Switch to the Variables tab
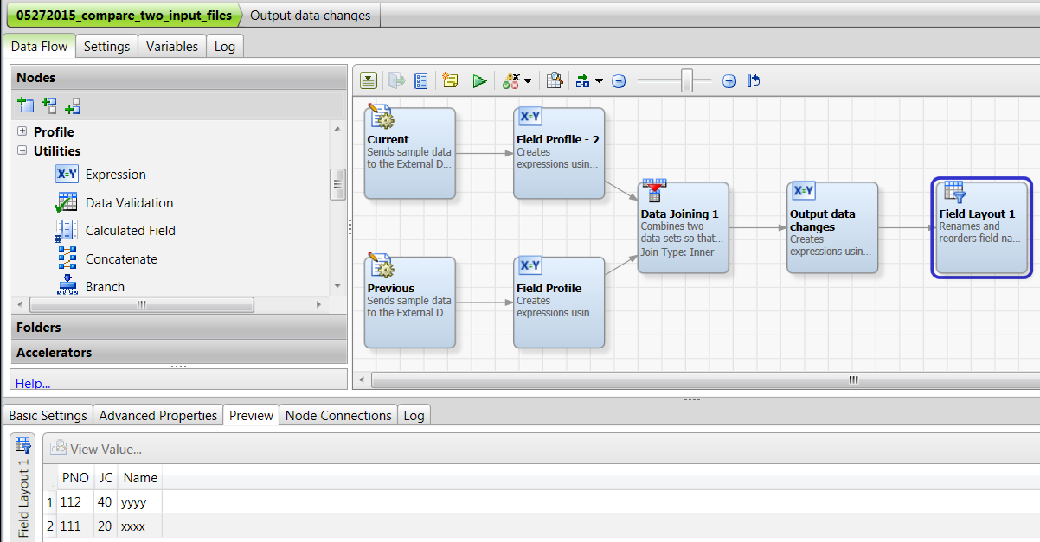 coord(171,46)
